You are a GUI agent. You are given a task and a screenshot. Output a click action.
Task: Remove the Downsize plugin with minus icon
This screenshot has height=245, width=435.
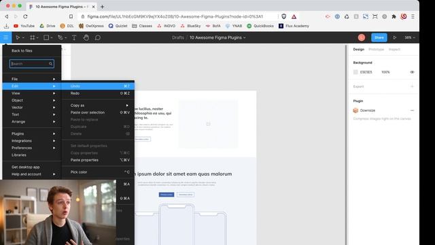(x=412, y=110)
